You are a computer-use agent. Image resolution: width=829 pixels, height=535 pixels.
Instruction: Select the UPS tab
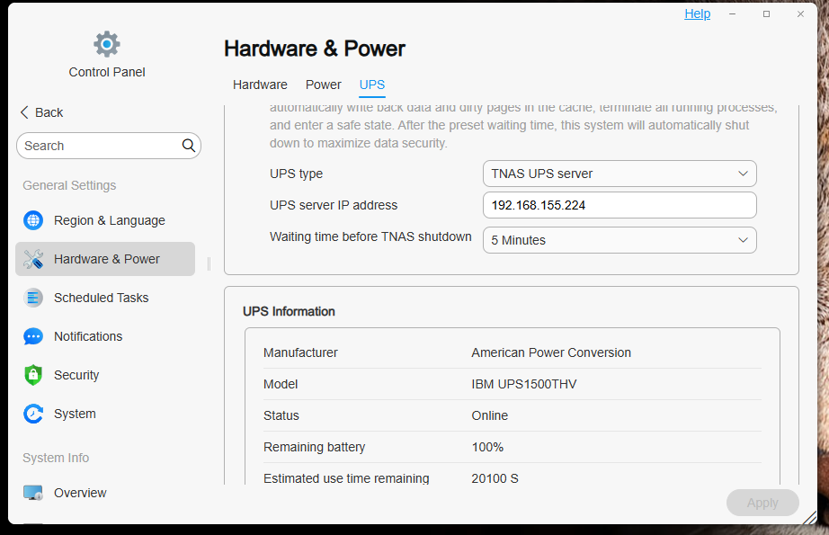tap(372, 85)
